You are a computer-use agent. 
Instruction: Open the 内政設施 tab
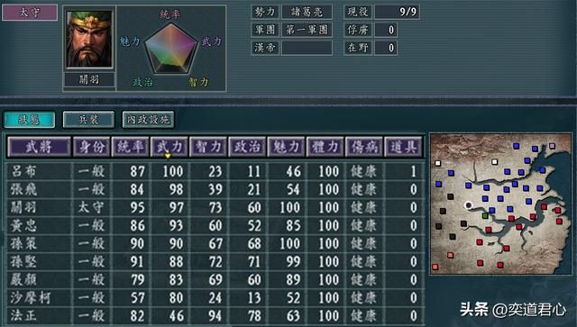pyautogui.click(x=148, y=120)
